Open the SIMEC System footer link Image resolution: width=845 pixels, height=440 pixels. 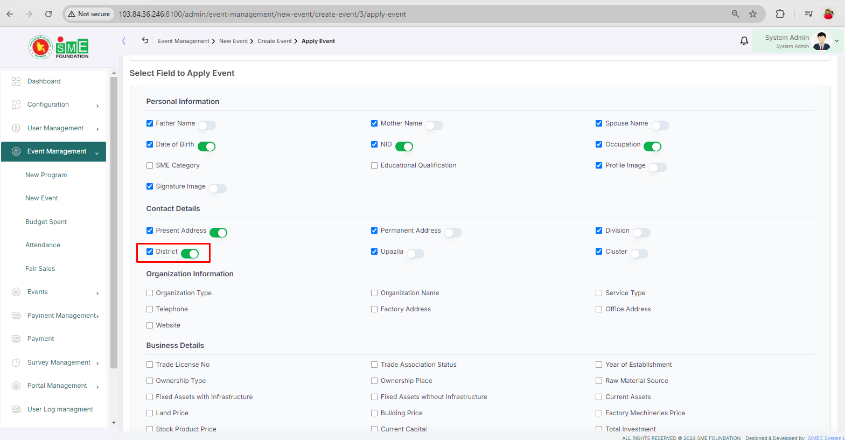click(826, 438)
